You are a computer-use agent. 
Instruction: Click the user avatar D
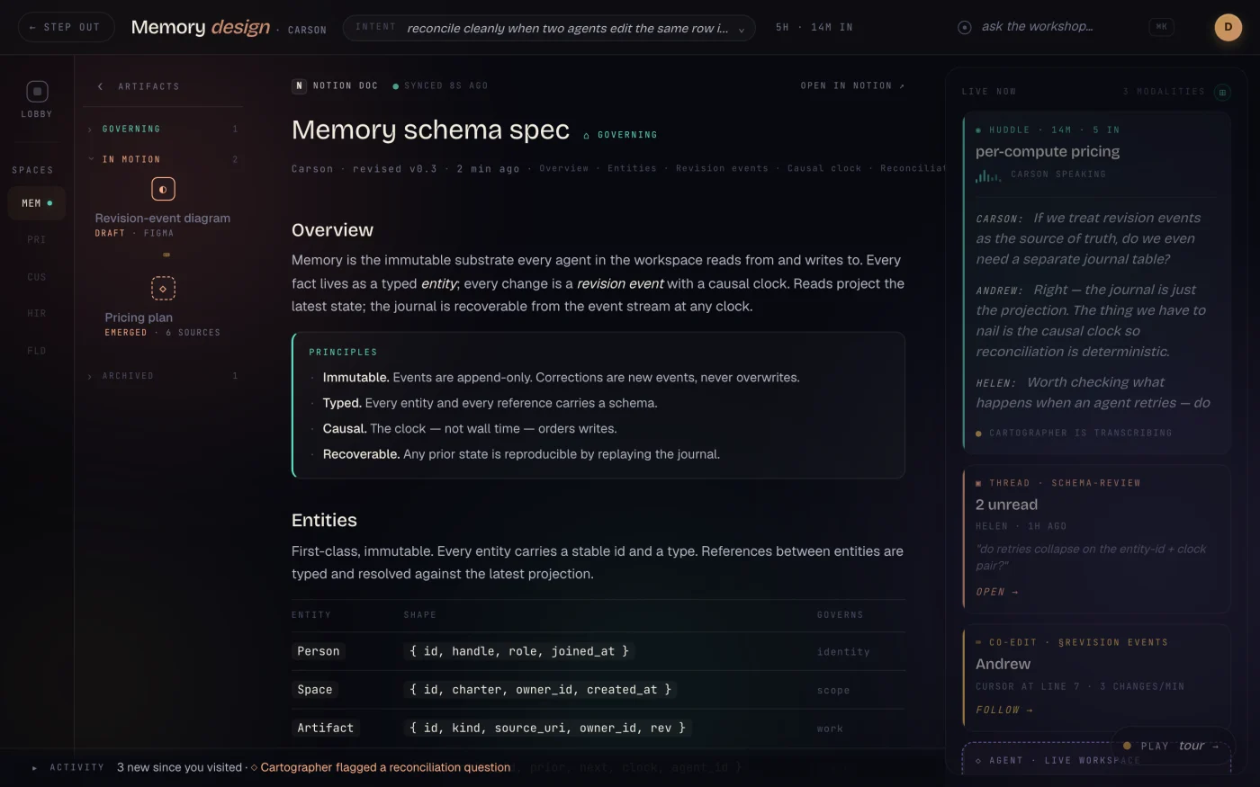[x=1228, y=28]
